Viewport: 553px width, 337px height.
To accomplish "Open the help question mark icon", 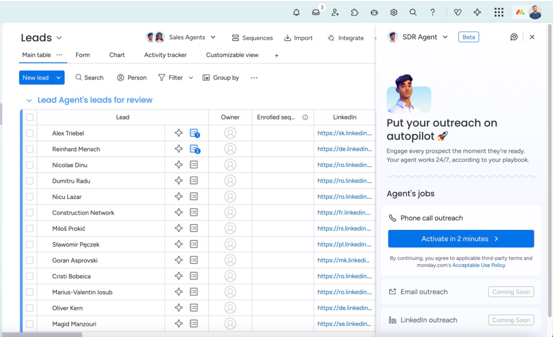I will point(432,12).
